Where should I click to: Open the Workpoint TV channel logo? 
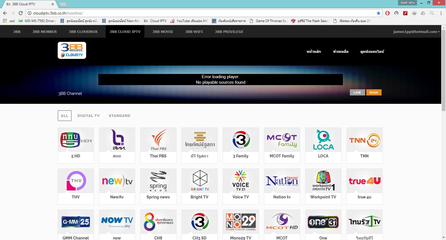[x=323, y=181]
